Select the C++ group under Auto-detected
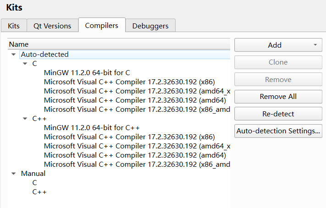326x208 pixels. point(39,119)
